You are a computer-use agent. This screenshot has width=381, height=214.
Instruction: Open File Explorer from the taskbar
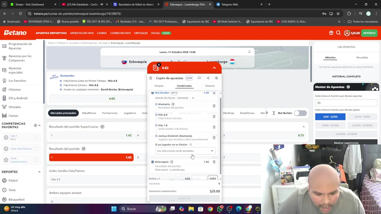(191, 209)
